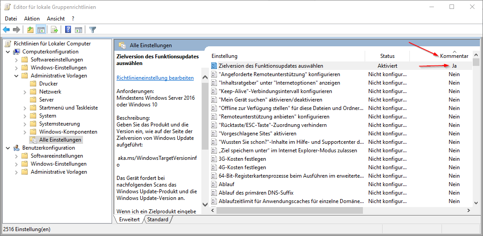Click icon of "Mein Gerät suchen" row
Image resolution: width=483 pixels, height=236 pixels.
214,100
